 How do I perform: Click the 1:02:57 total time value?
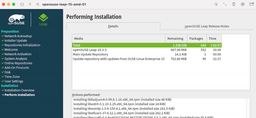[x=216, y=45]
